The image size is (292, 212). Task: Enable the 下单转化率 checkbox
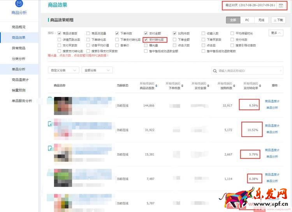pyautogui.click(x=88, y=39)
